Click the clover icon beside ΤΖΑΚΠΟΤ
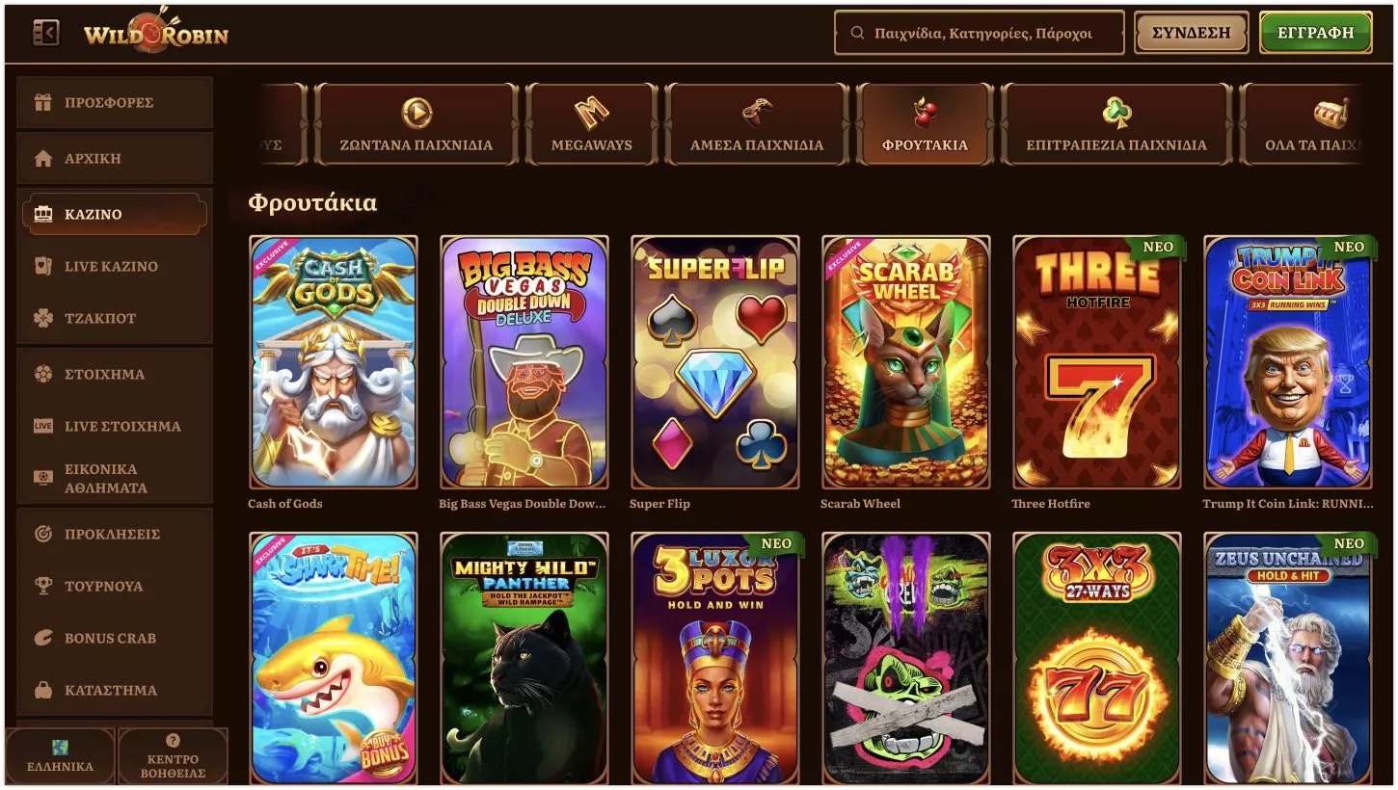Viewport: 1398px width, 790px height. pos(42,318)
